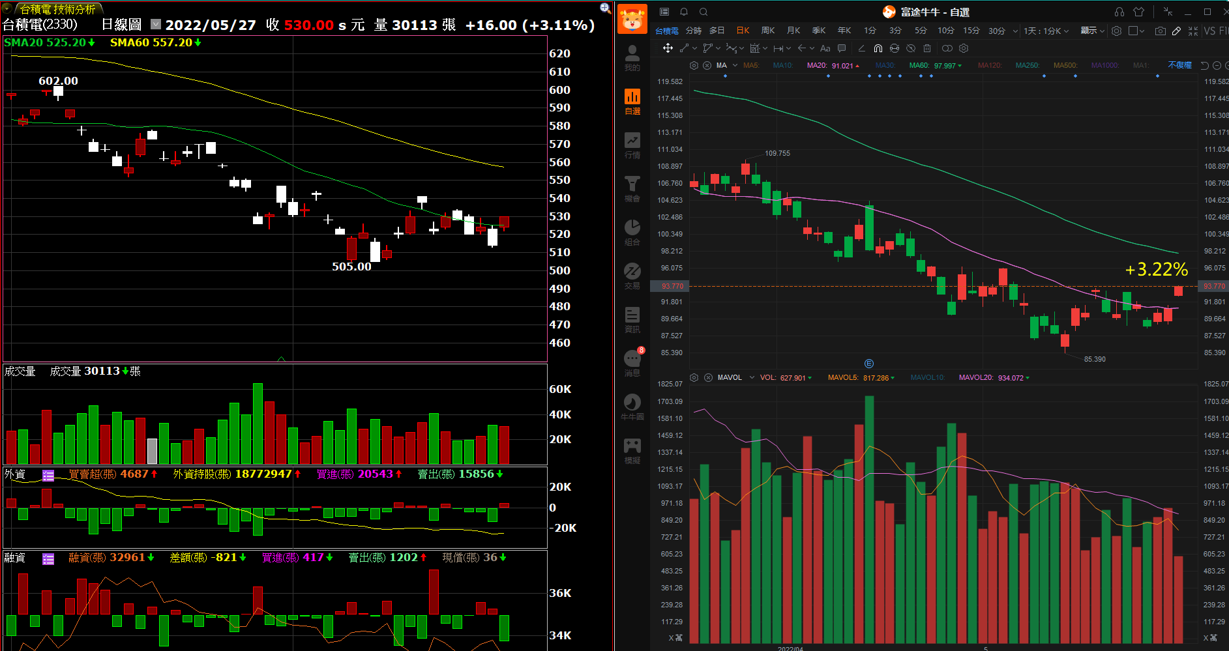Click the E event marker below price chart
This screenshot has height=651, width=1229.
(x=868, y=364)
